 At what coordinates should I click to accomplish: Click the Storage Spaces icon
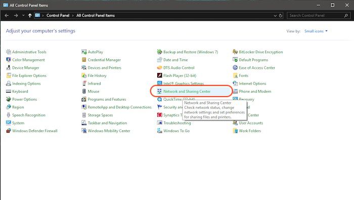[x=84, y=115]
